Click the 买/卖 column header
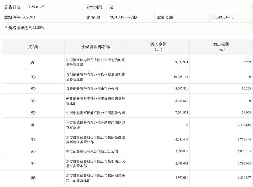The height and width of the screenshot is (187, 253). click(33, 47)
